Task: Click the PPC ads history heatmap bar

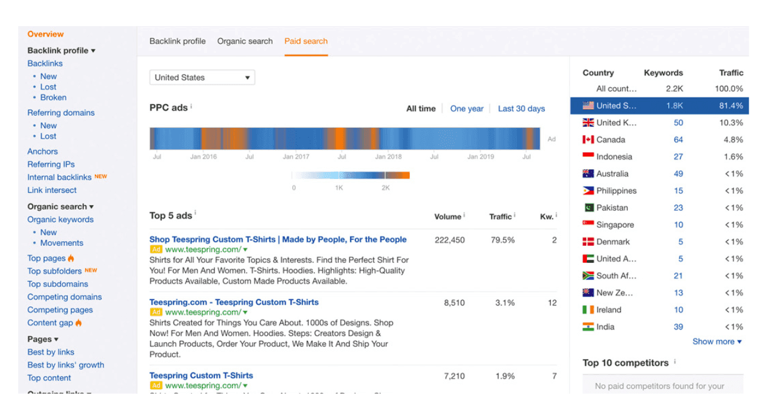Action: (345, 138)
